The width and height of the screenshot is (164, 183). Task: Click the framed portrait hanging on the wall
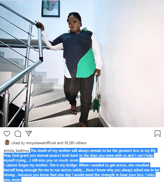(x=51, y=8)
